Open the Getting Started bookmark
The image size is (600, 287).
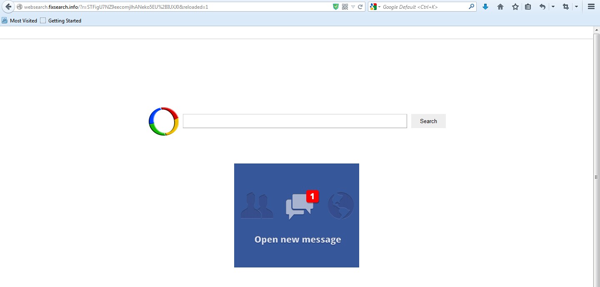[61, 21]
